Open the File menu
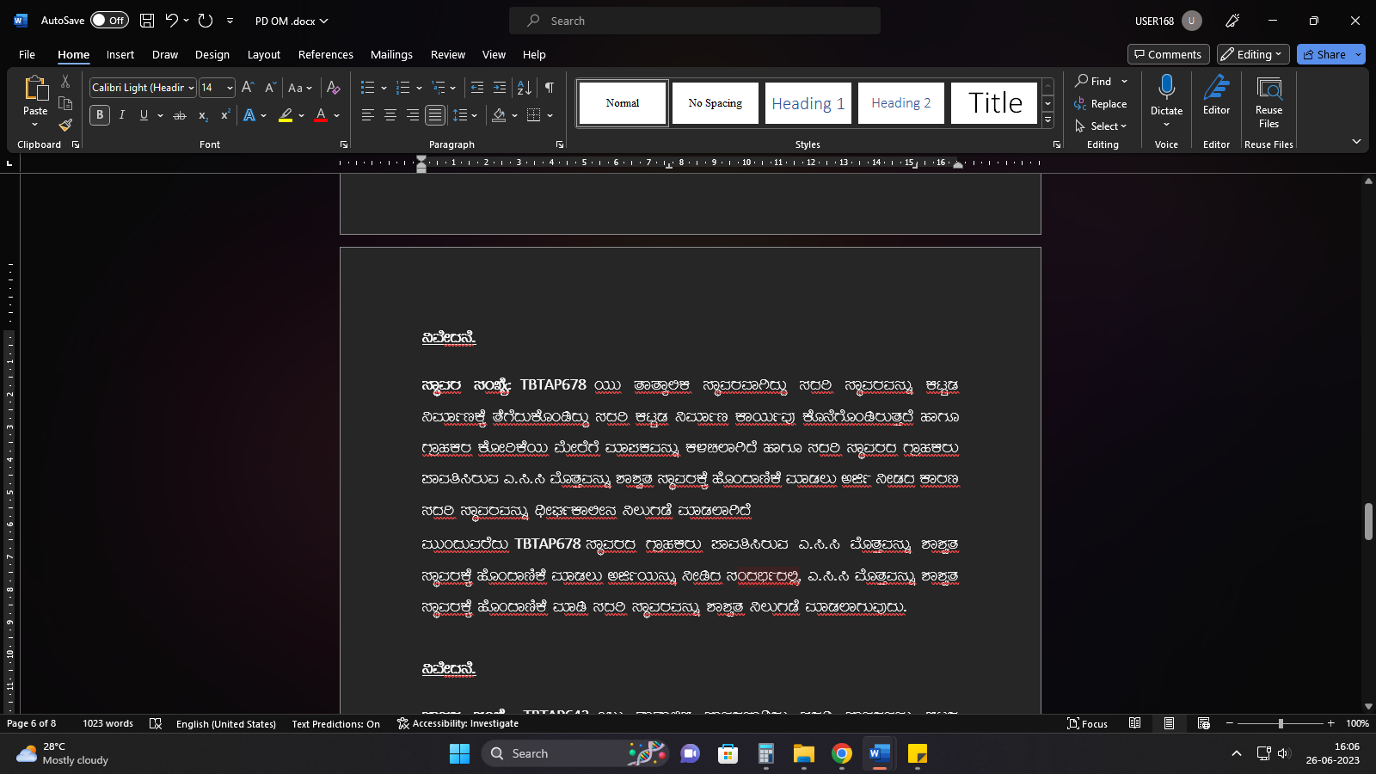The width and height of the screenshot is (1376, 774). (x=27, y=54)
